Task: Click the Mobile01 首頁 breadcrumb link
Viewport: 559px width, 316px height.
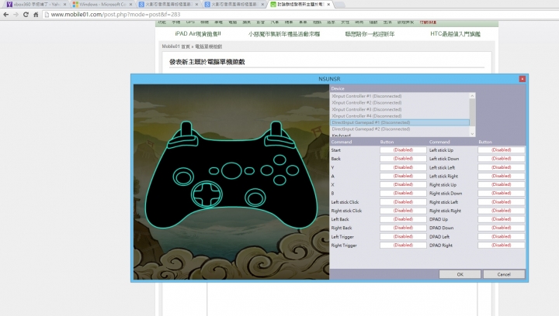Action: coord(175,46)
